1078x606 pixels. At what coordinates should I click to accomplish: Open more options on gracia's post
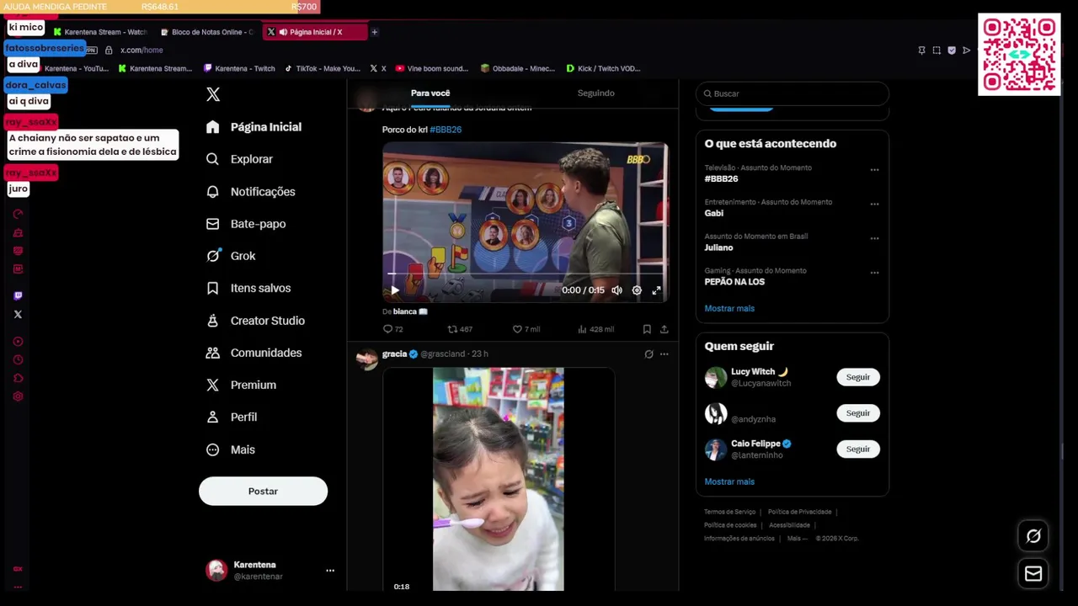664,354
